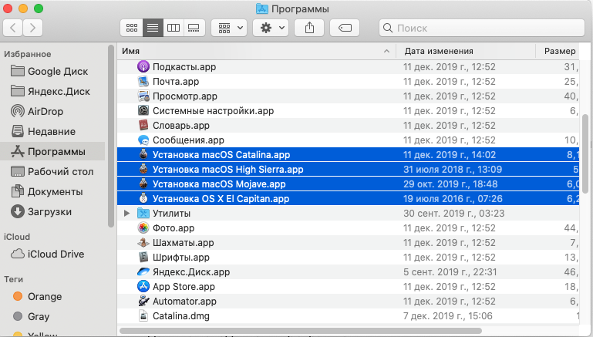Open Рабочий стол in the sidebar
This screenshot has height=337, width=593.
coord(53,171)
